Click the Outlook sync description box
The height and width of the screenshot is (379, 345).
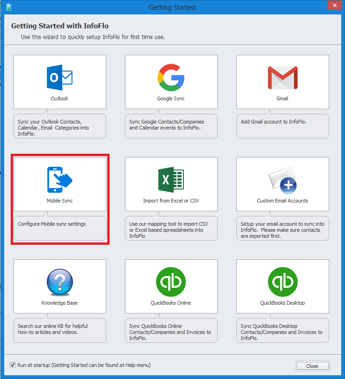pos(59,128)
